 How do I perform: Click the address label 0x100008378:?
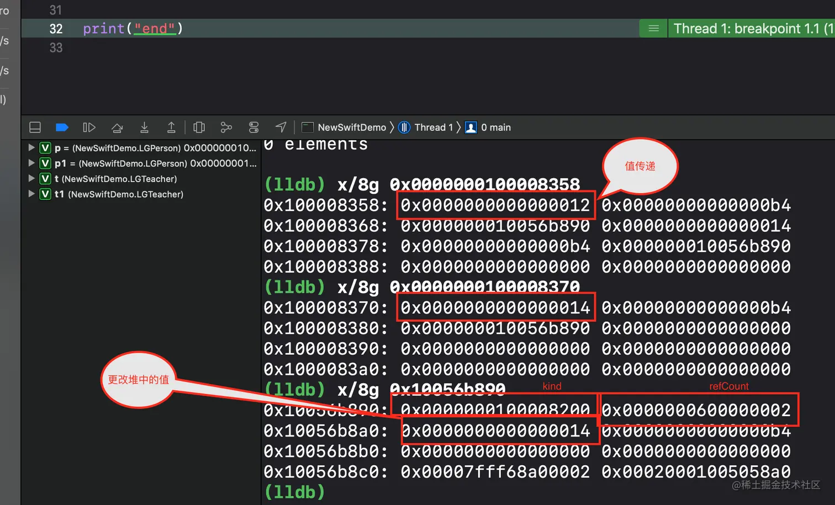pos(325,246)
